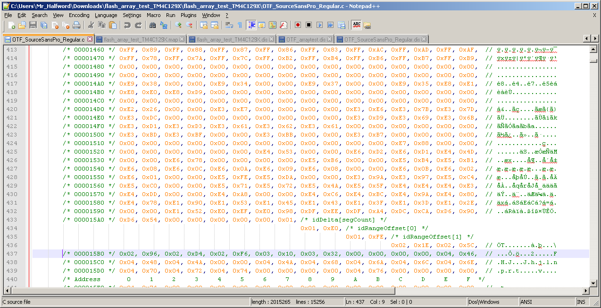Switch to flash_array_test_TM4C129X.map tab

click(x=141, y=39)
